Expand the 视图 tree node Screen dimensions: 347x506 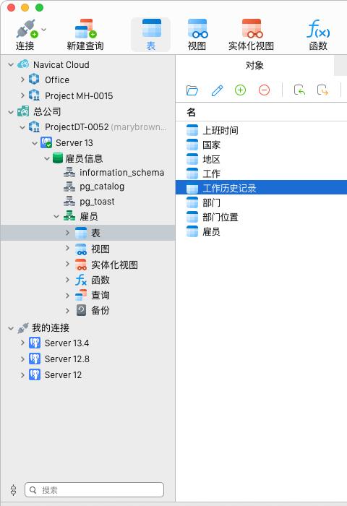(67, 248)
